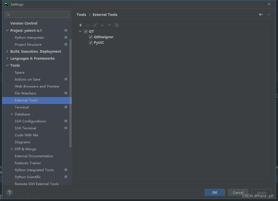
Task: Click the Copy tool icon
Action: pyautogui.click(x=117, y=25)
